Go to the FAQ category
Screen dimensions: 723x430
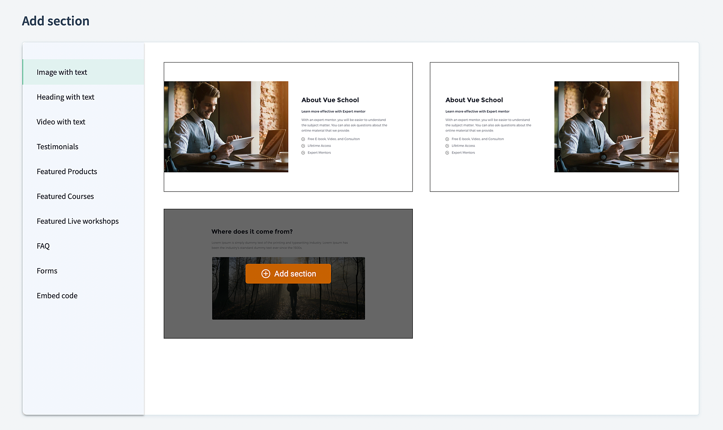(x=43, y=246)
